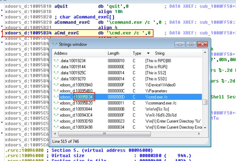Click the 'Line 515 of 746' status text
Screen dimensions: 236x161
66,141
